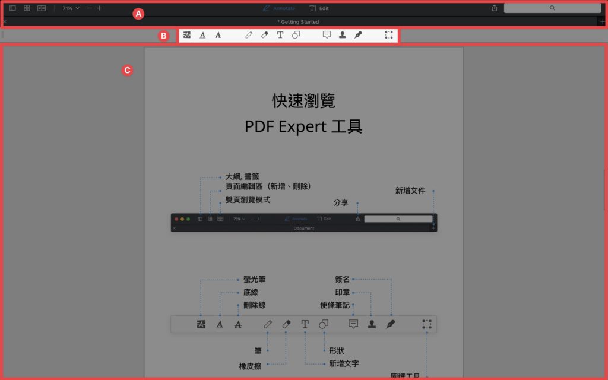Click the title text PDF Expert 工具
Screen dimensions: 608x380
tap(303, 126)
